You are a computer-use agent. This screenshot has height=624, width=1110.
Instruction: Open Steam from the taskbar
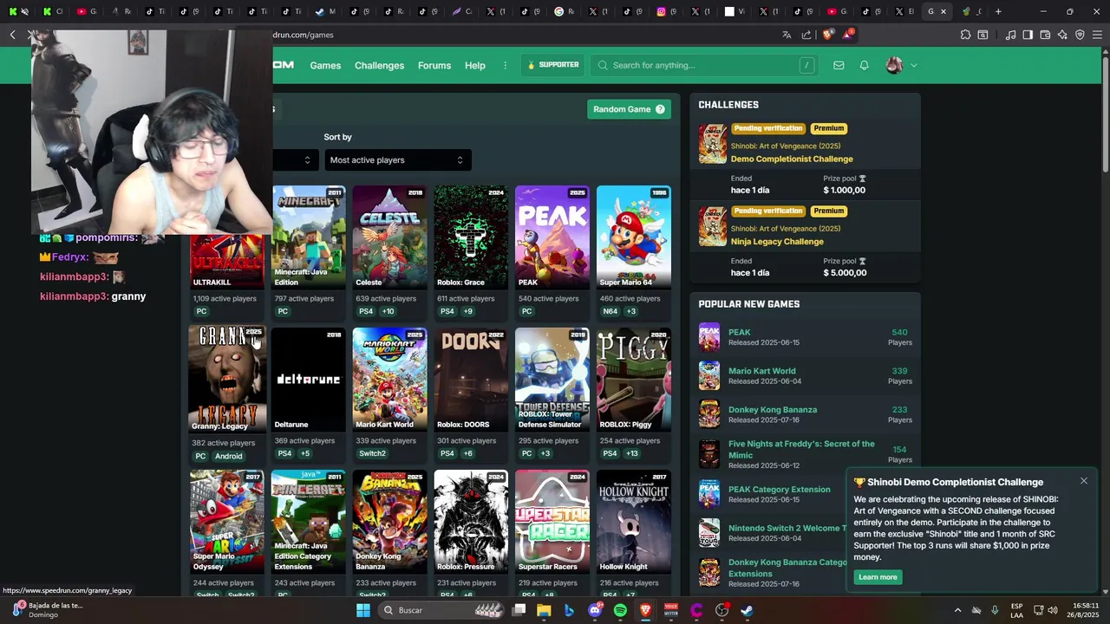tap(747, 610)
